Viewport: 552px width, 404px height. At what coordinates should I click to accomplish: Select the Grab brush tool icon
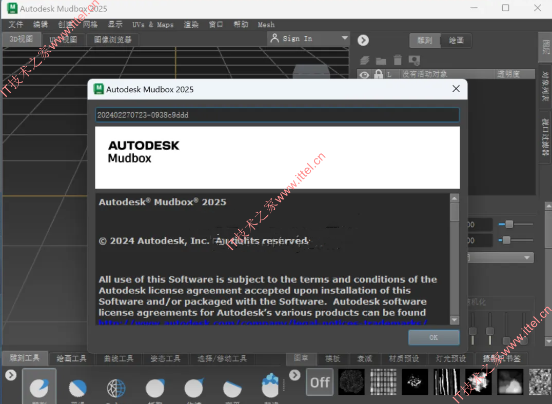tap(155, 388)
